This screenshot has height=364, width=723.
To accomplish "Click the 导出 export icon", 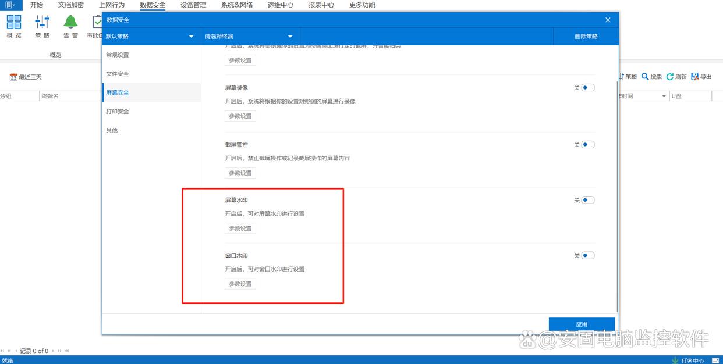I will point(694,77).
